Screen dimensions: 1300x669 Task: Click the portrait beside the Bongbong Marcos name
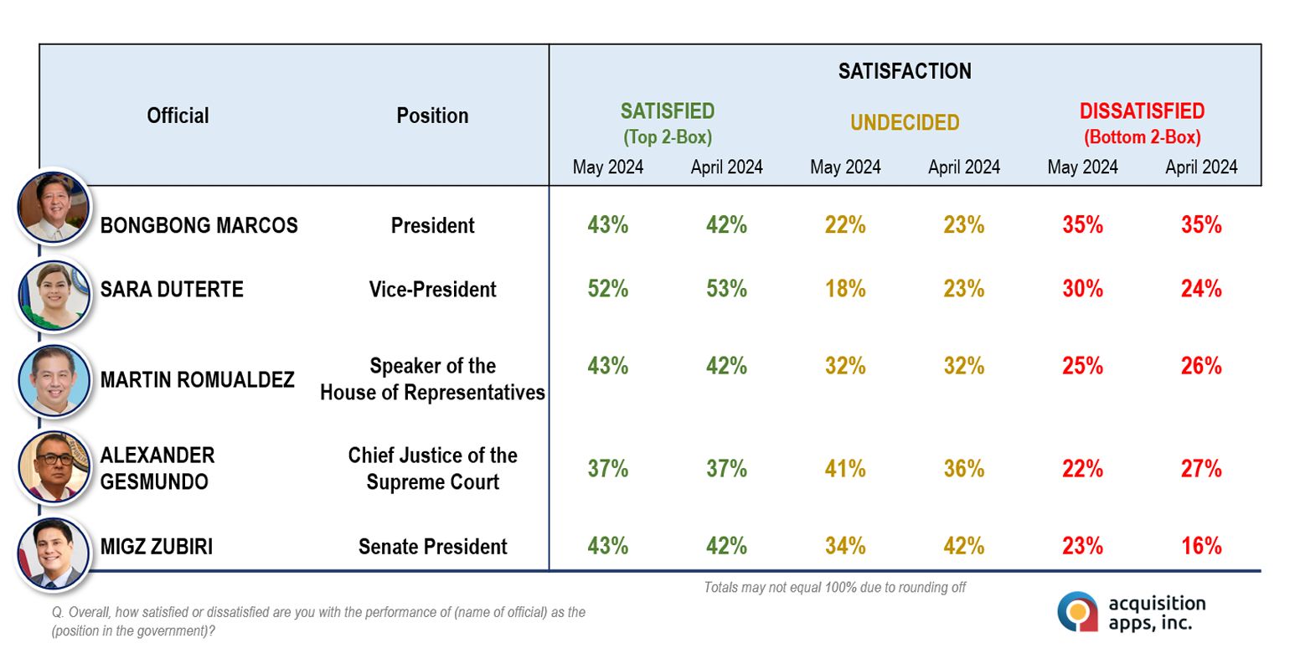pyautogui.click(x=54, y=207)
